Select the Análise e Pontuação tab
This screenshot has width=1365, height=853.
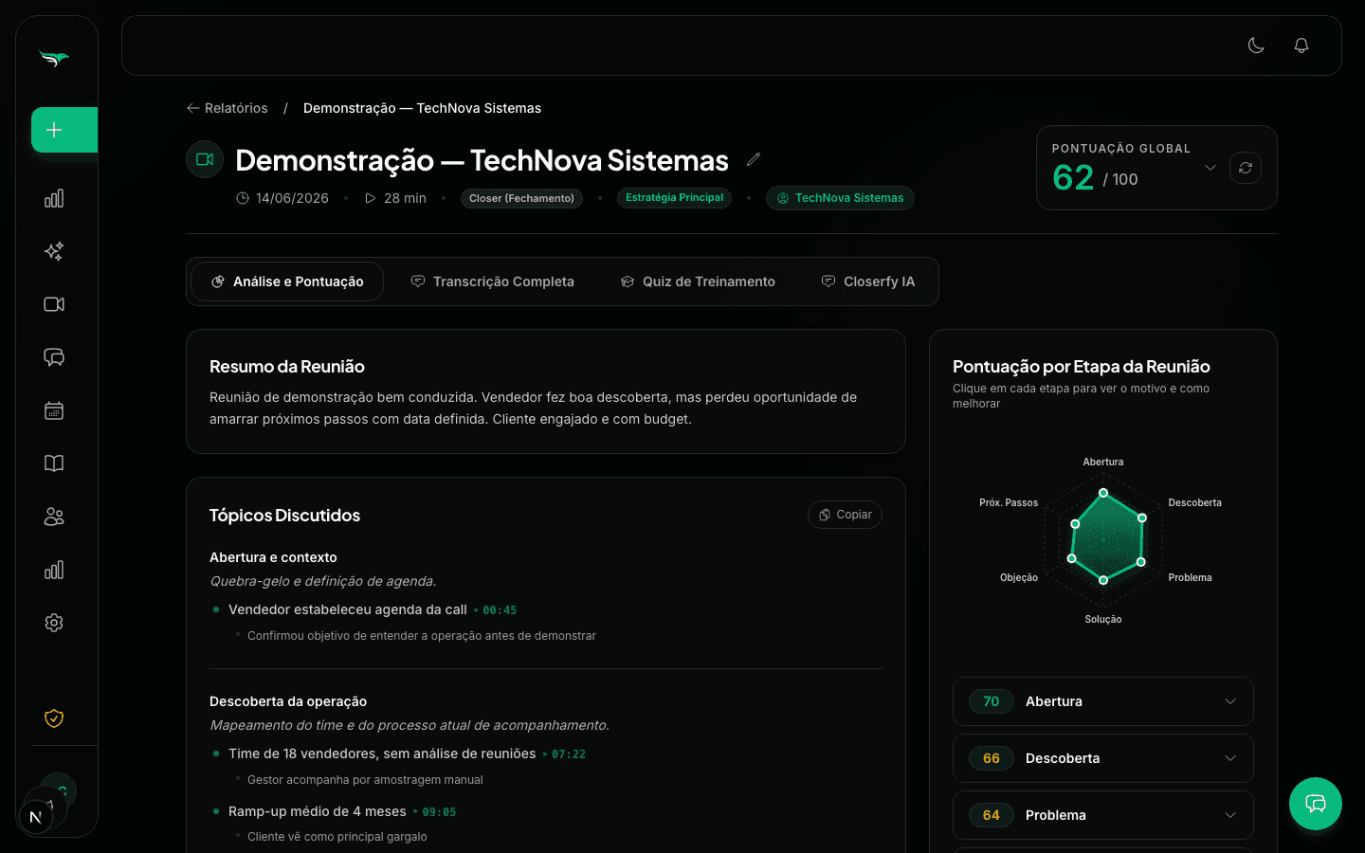click(x=287, y=281)
